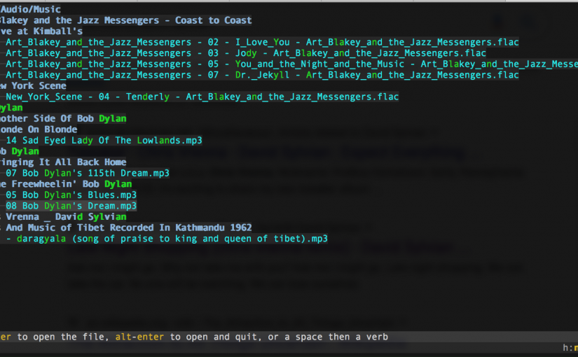
Task: Select the Live at Kimball's folder
Action: [x=42, y=31]
